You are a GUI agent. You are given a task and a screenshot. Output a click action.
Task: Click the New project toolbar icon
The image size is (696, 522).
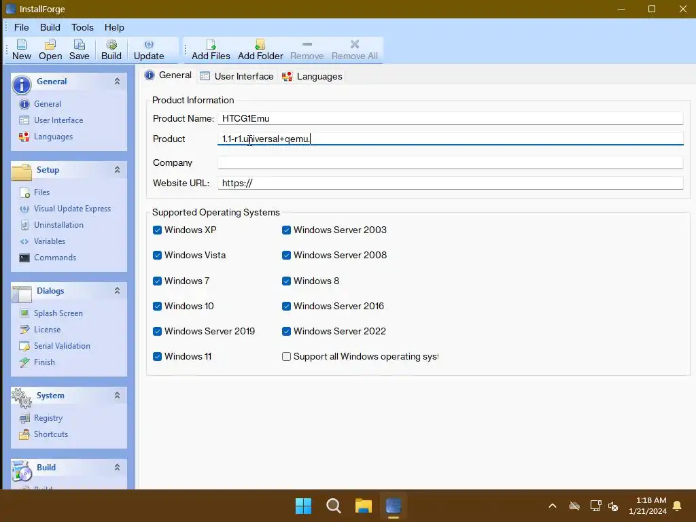(x=21, y=49)
